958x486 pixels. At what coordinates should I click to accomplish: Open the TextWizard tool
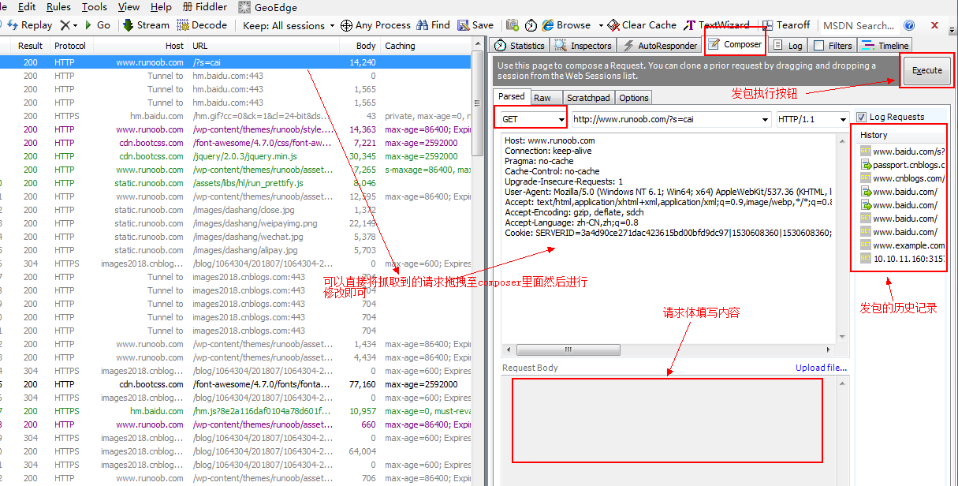pyautogui.click(x=717, y=25)
